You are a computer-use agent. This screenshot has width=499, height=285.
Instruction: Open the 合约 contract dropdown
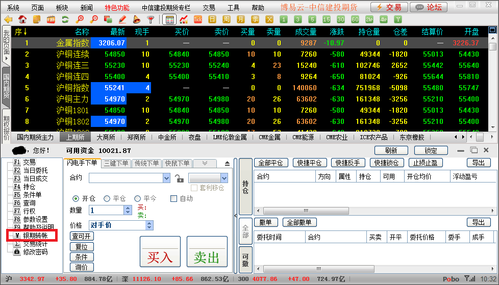coord(166,178)
